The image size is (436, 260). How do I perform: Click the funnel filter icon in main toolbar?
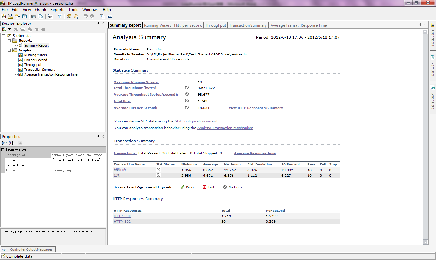point(60,16)
